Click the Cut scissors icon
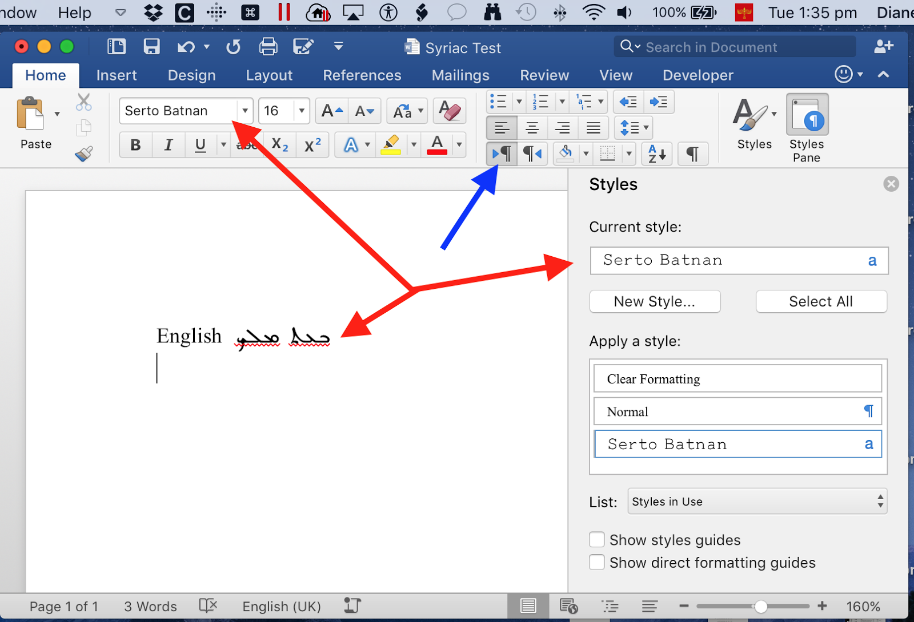This screenshot has width=914, height=622. click(83, 102)
